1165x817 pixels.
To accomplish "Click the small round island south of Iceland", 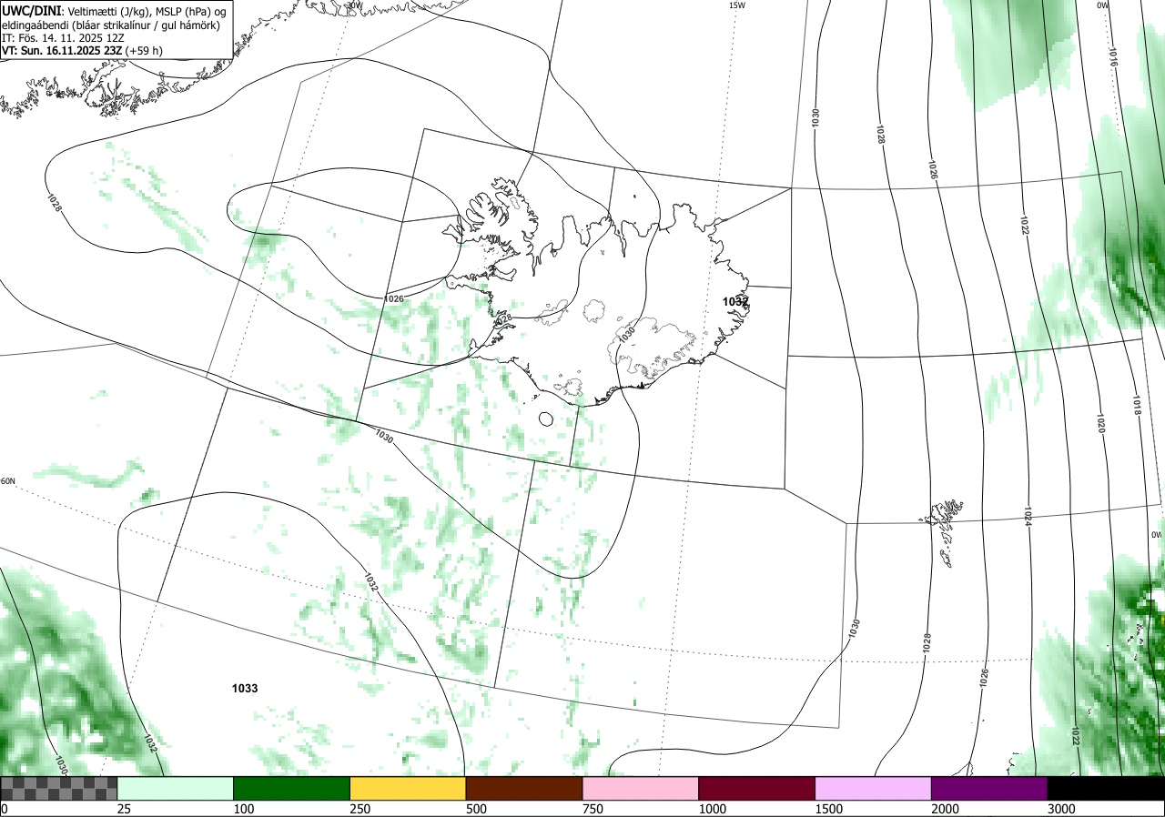I will click(546, 419).
